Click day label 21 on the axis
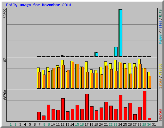Image resolution: width=164 pixels, height=128 pixels. point(106,124)
